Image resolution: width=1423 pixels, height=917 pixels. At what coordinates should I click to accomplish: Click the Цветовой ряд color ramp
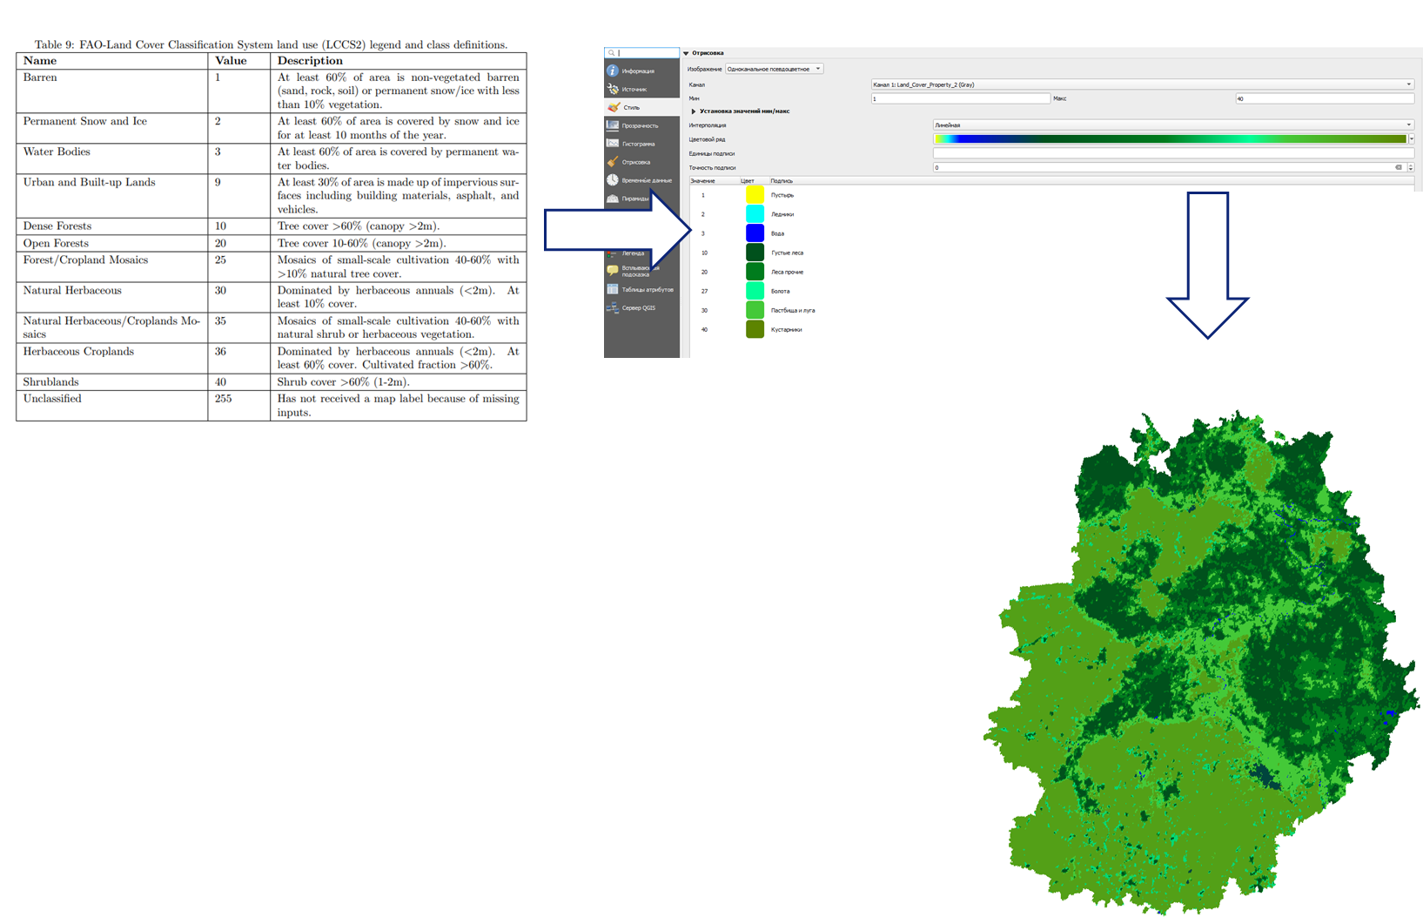(x=1170, y=138)
